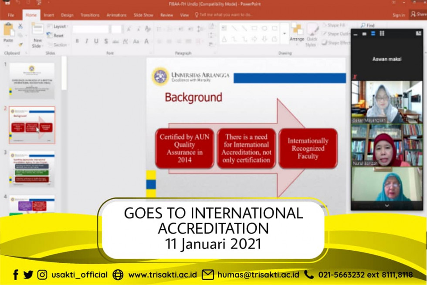Toggle Underline formatting
The height and width of the screenshot is (285, 427).
point(96,41)
